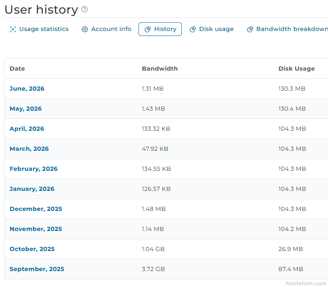328x287 pixels.
Task: Select the 1.04 GB bandwidth value
Action: pos(153,249)
